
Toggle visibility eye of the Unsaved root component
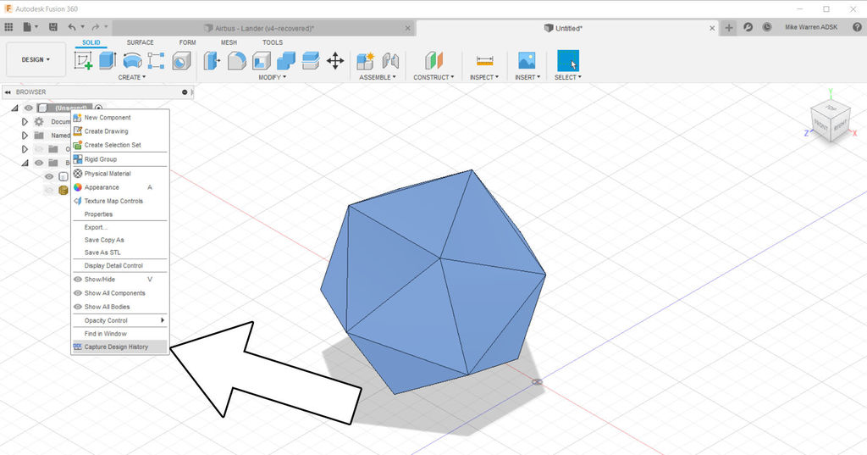coord(29,108)
